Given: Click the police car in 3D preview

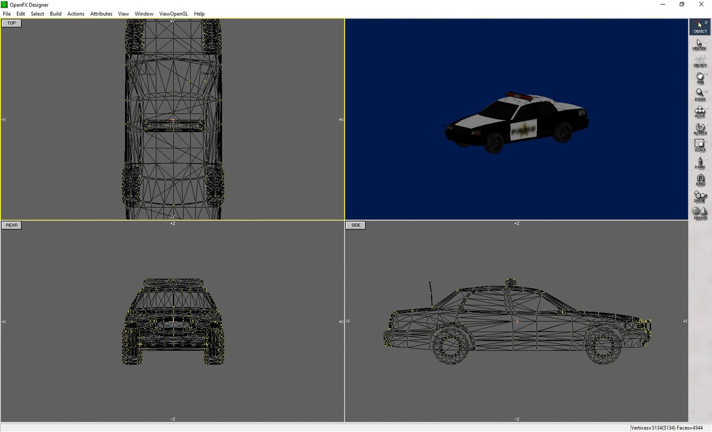Looking at the screenshot, I should [x=516, y=122].
